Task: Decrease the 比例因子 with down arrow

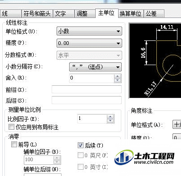Action: [110, 121]
